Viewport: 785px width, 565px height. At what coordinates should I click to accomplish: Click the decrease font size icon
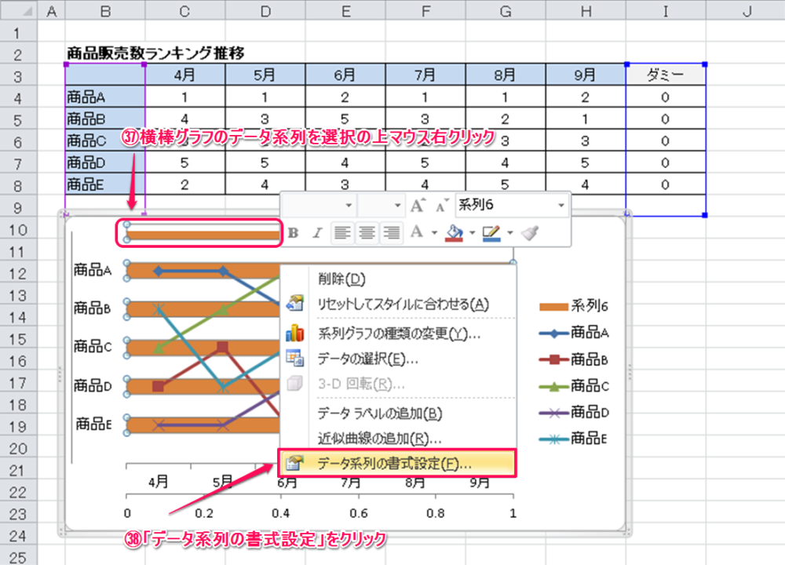click(442, 206)
